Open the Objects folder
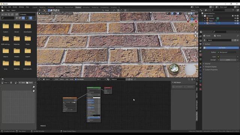The image size is (240, 135). (6, 51)
